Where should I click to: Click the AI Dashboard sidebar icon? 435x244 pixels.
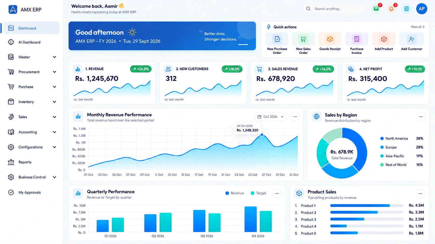[11, 42]
